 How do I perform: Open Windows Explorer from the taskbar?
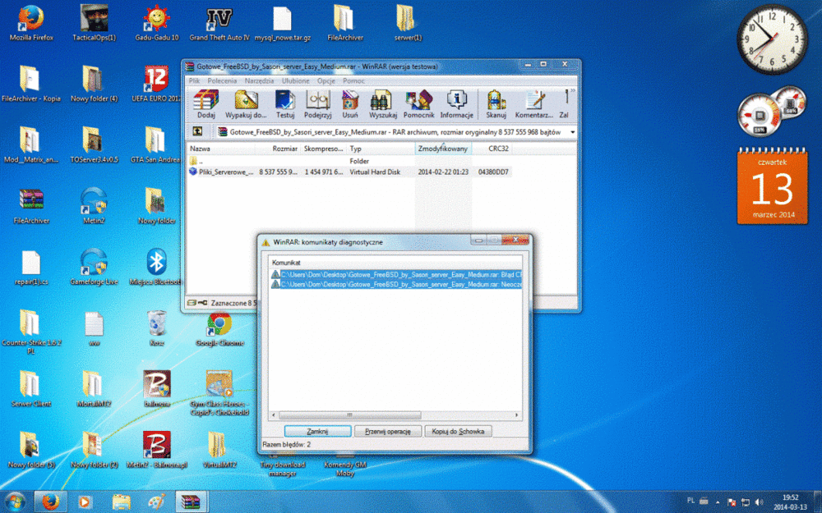click(122, 502)
